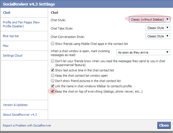Uncheck keep the chat on top of everything
173x133 pixels.
(53, 91)
